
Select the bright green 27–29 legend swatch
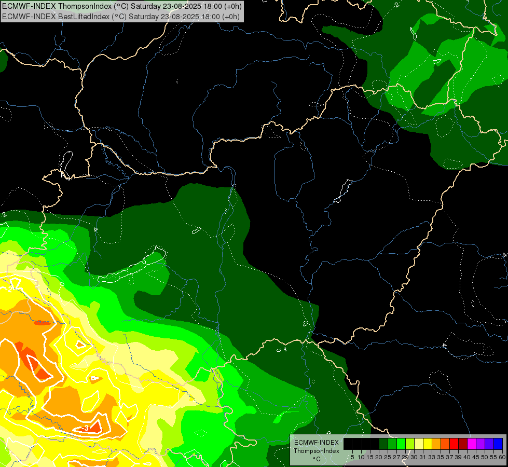[x=402, y=444]
